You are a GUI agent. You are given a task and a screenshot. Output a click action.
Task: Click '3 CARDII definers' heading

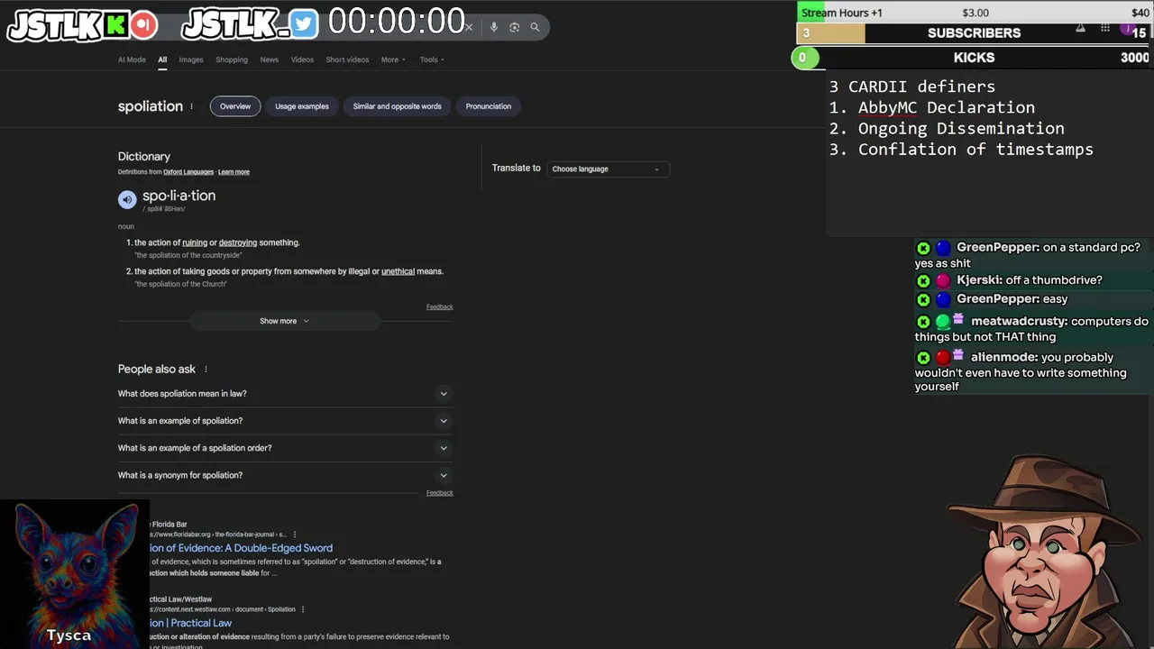[x=912, y=87]
